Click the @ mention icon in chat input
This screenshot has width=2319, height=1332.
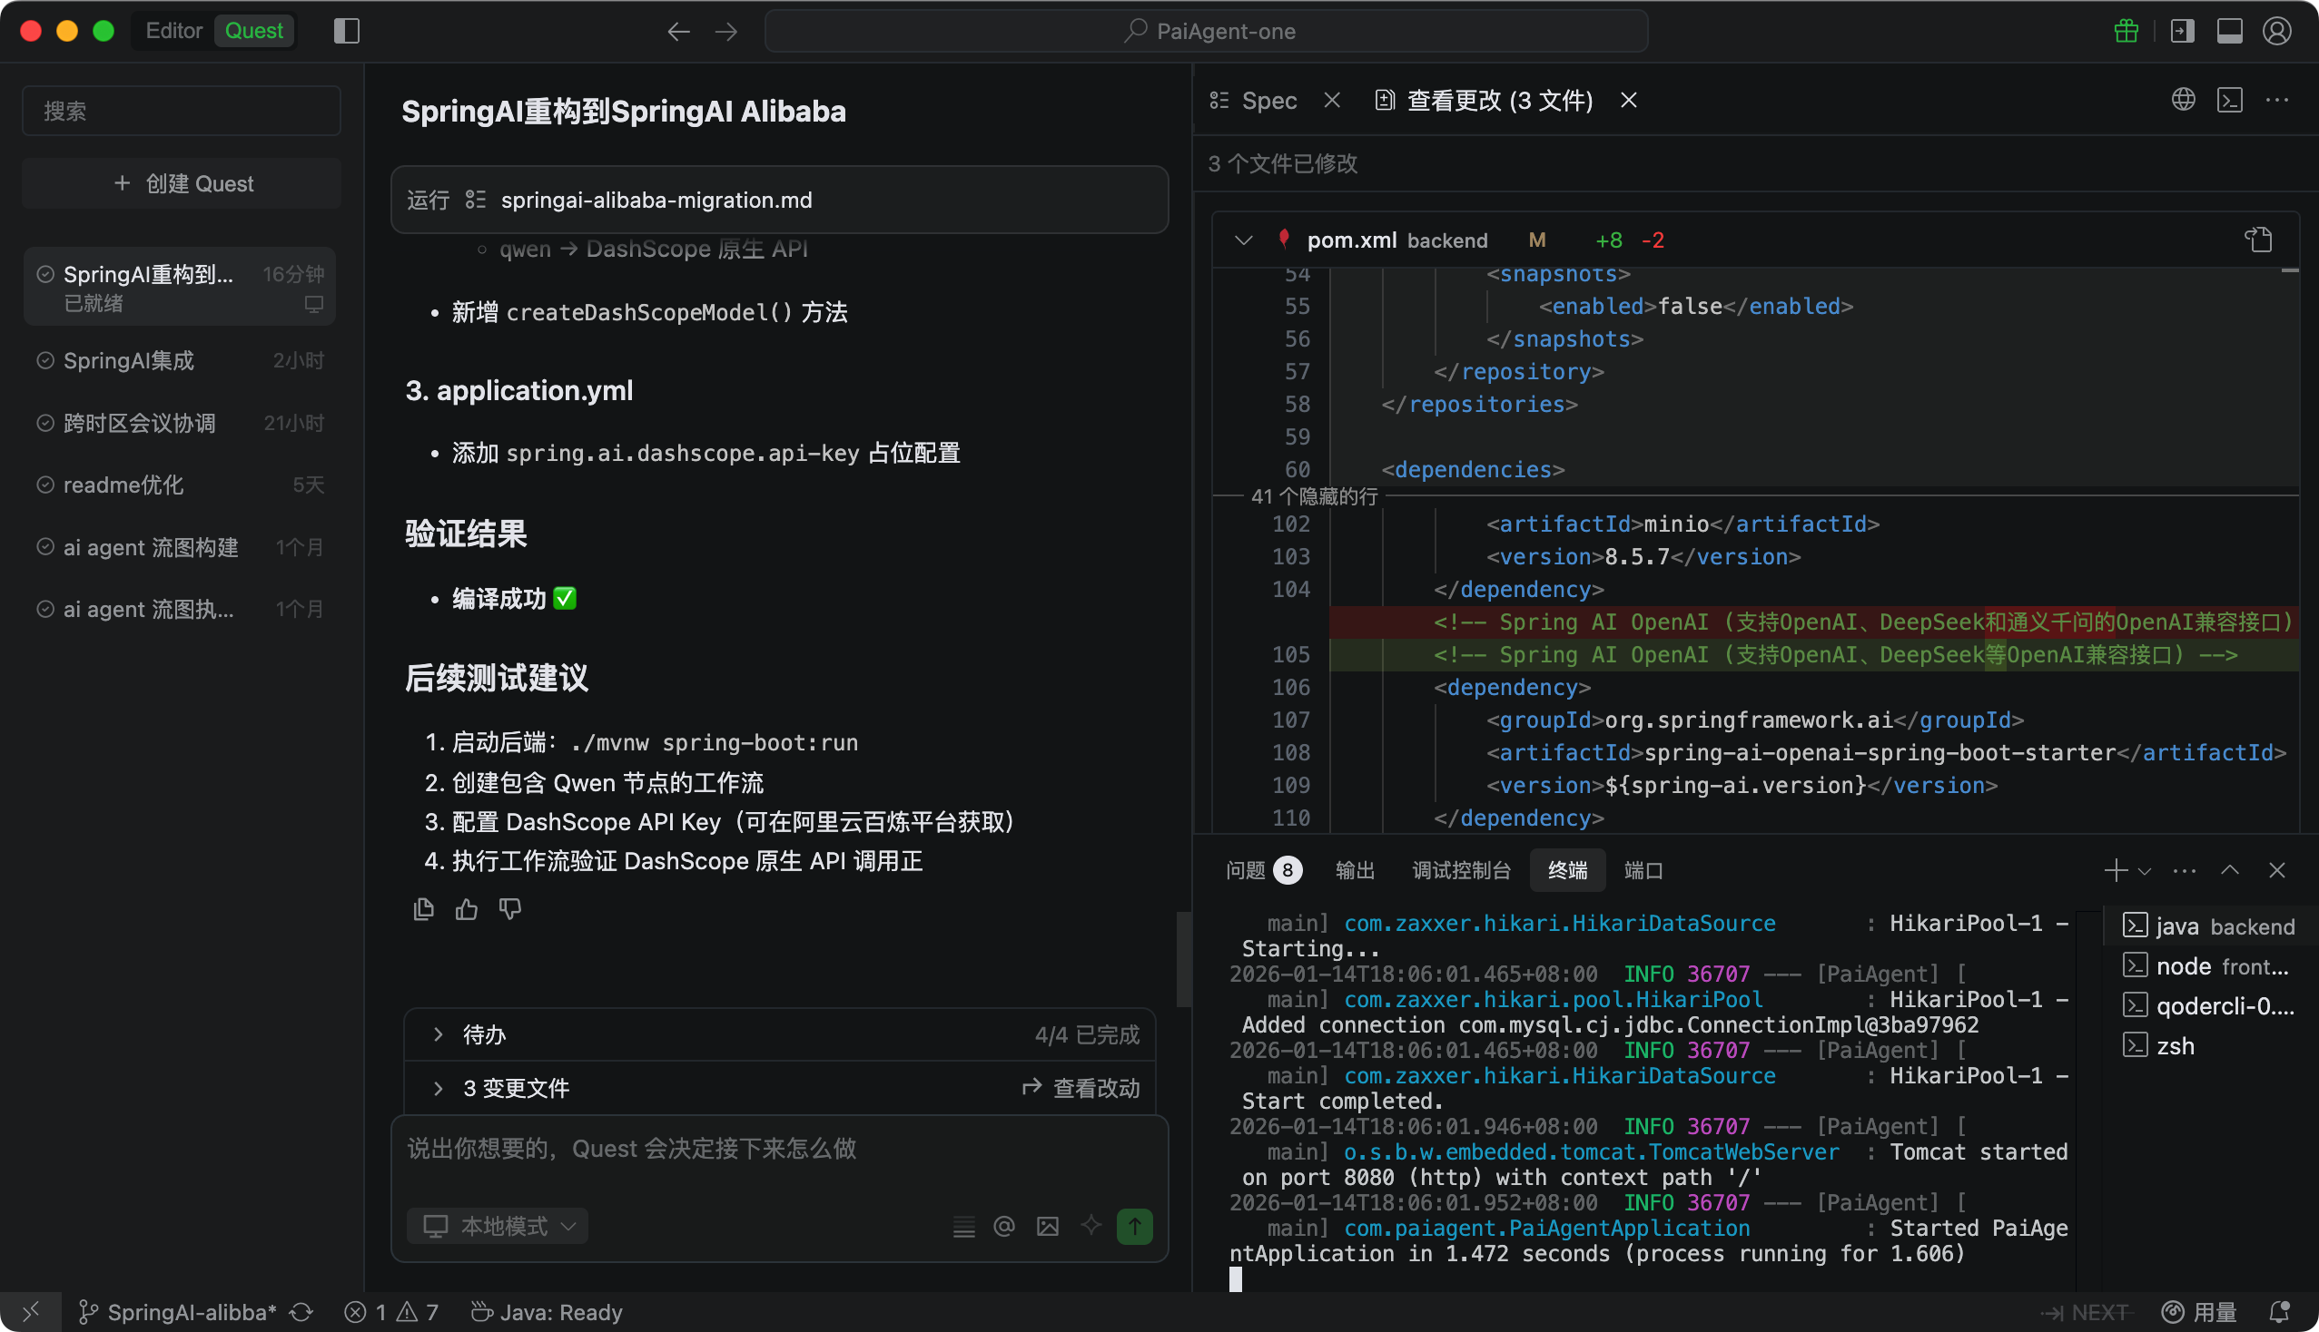coord(1004,1226)
